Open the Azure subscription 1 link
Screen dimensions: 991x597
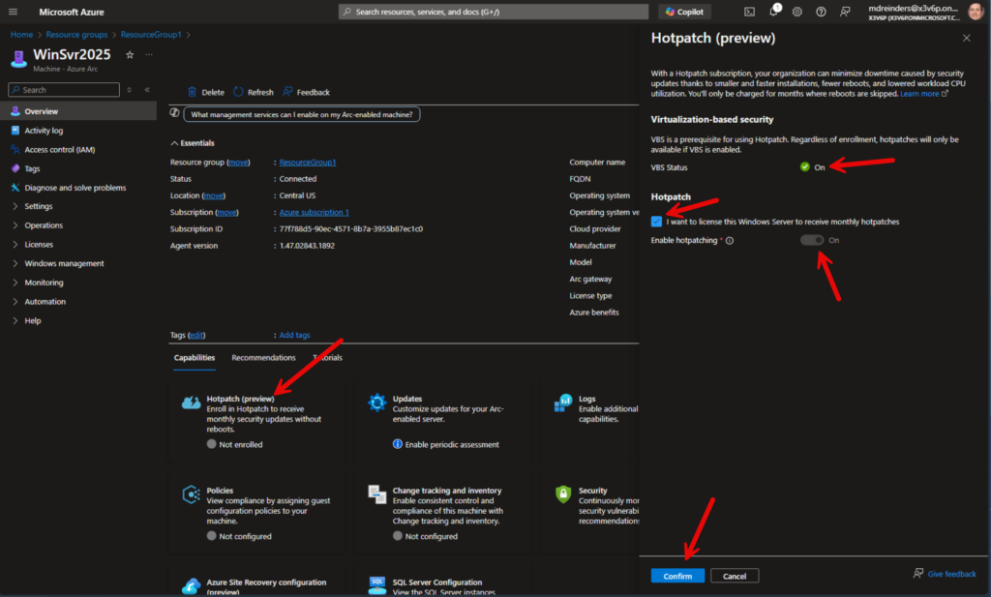click(315, 212)
